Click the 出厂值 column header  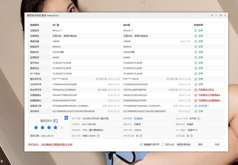(56, 25)
